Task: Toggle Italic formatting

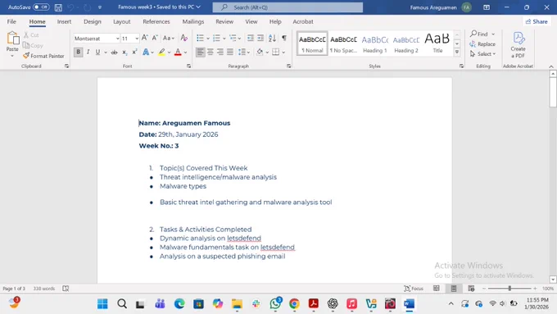Action: (88, 52)
